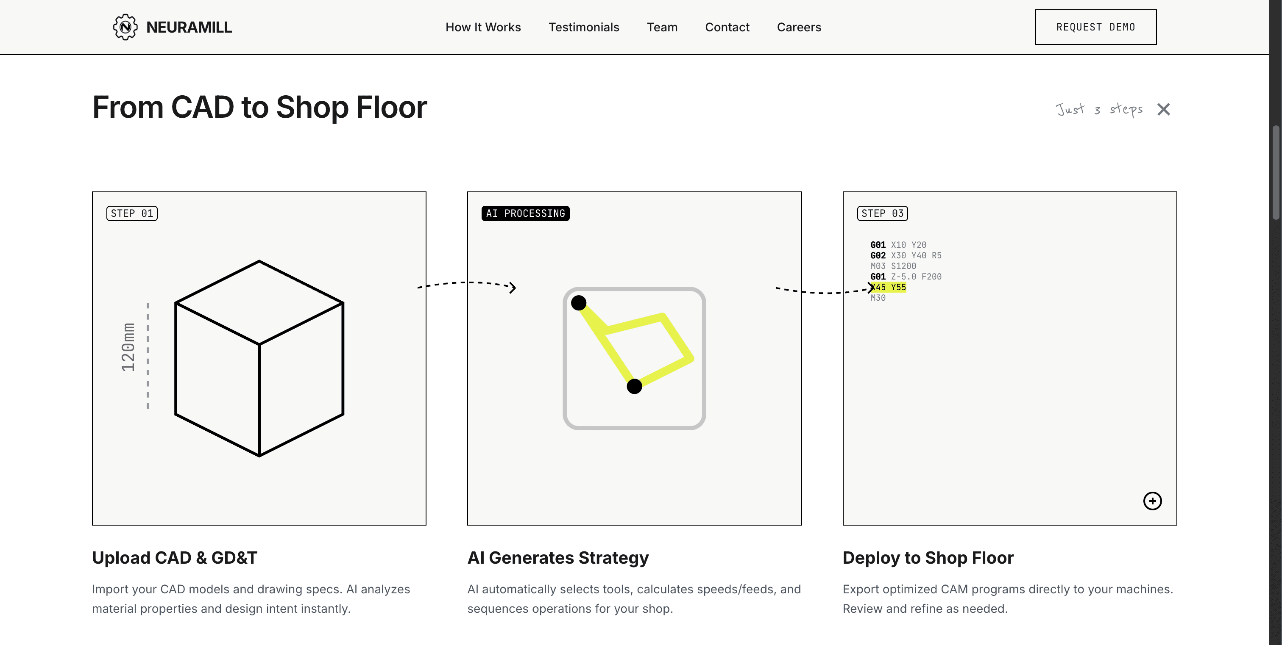This screenshot has height=645, width=1282.
Task: Click the 'AI automatically selects tools' description
Action: point(634,599)
